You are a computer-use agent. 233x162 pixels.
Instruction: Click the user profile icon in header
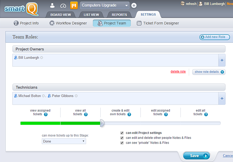click(53, 5)
